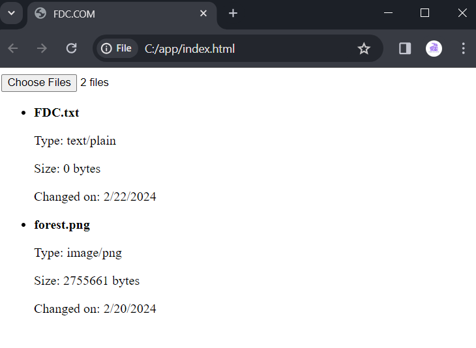The height and width of the screenshot is (348, 476).
Task: View site information via File icon
Action: [x=117, y=48]
